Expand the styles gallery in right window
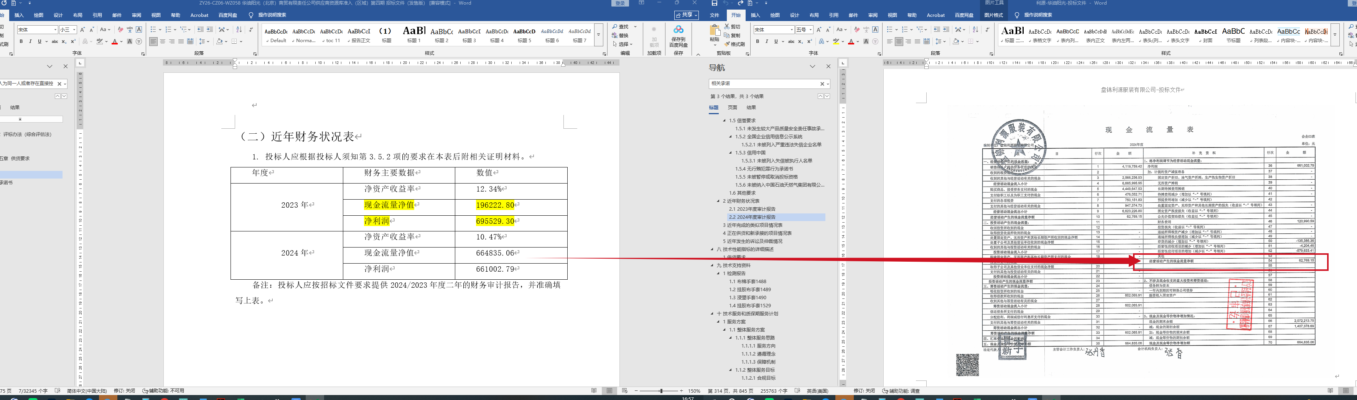 (x=1335, y=35)
